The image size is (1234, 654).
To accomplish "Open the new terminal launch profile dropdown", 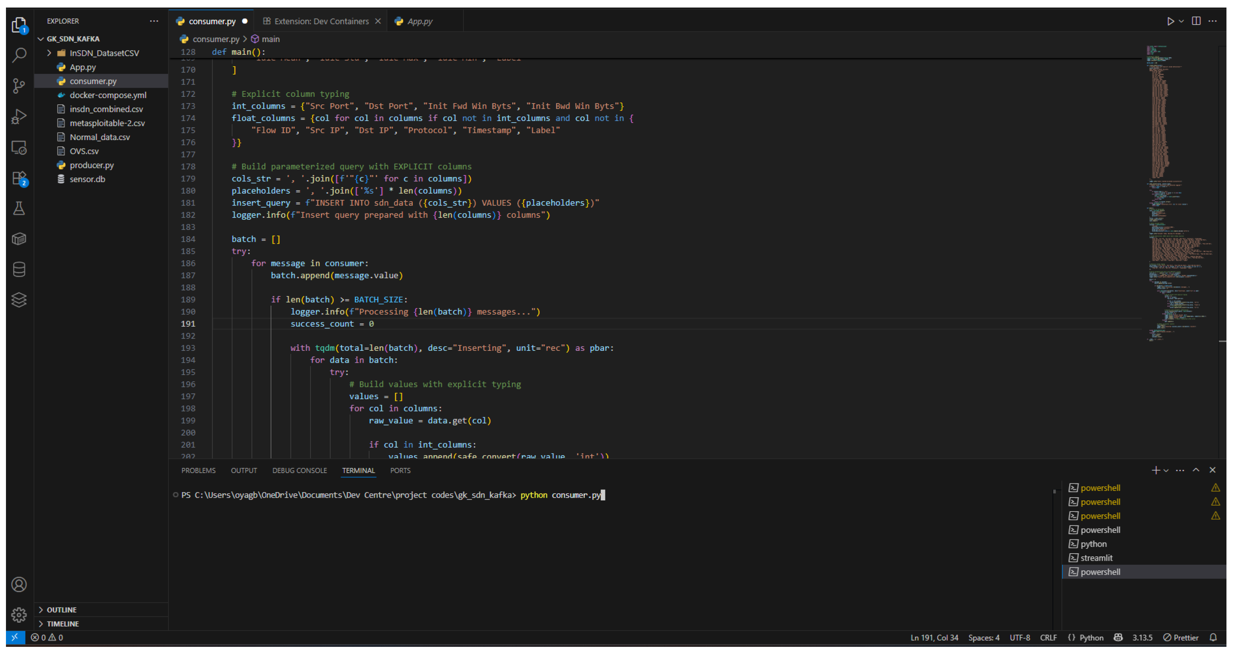I will pos(1166,470).
